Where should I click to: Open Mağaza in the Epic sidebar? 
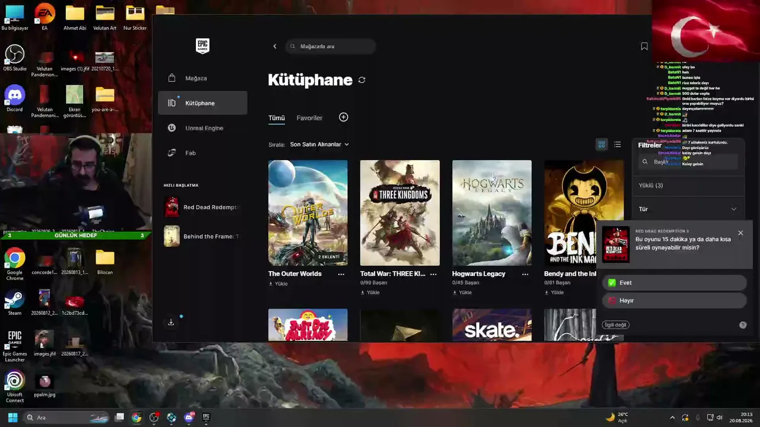point(202,78)
